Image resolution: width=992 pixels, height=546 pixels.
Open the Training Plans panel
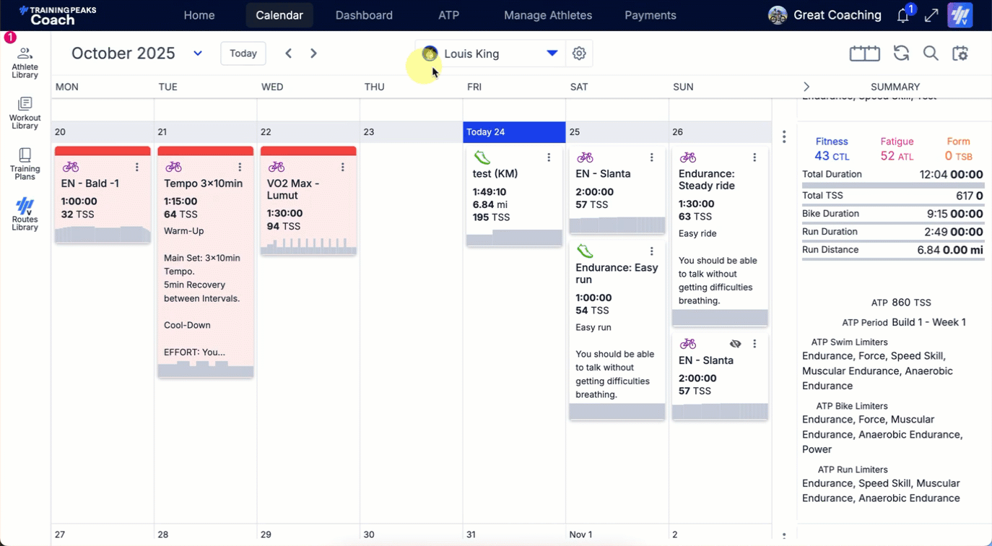coord(25,164)
